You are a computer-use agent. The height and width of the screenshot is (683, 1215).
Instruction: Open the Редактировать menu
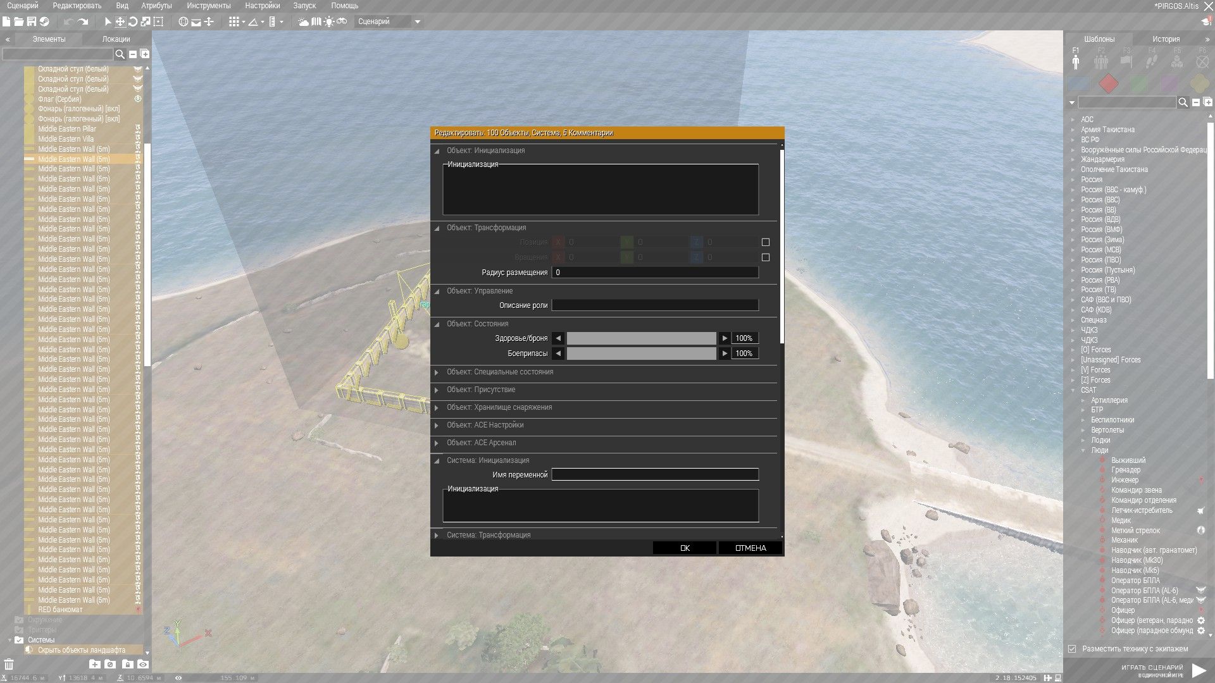[77, 6]
